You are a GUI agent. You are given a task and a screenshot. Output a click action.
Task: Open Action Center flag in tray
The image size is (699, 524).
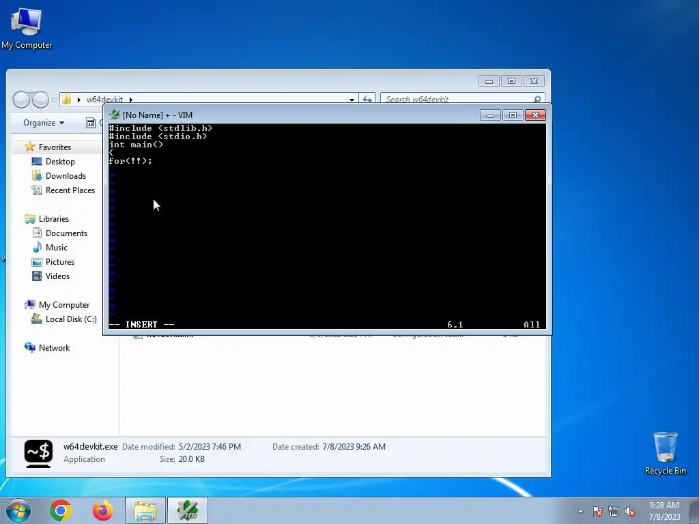tap(597, 511)
